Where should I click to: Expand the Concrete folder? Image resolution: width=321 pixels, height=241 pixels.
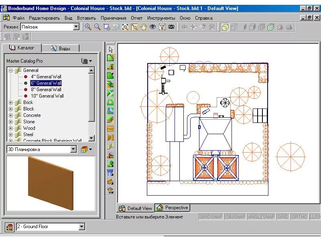[10, 115]
